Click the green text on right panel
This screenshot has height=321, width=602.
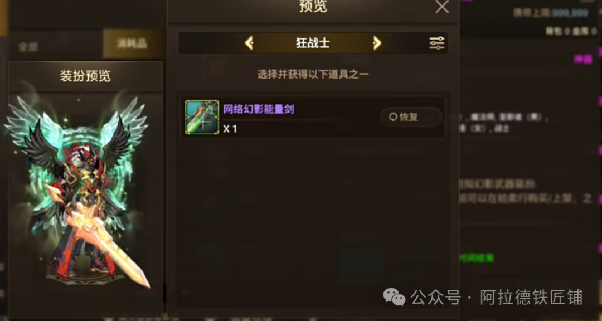tap(476, 258)
